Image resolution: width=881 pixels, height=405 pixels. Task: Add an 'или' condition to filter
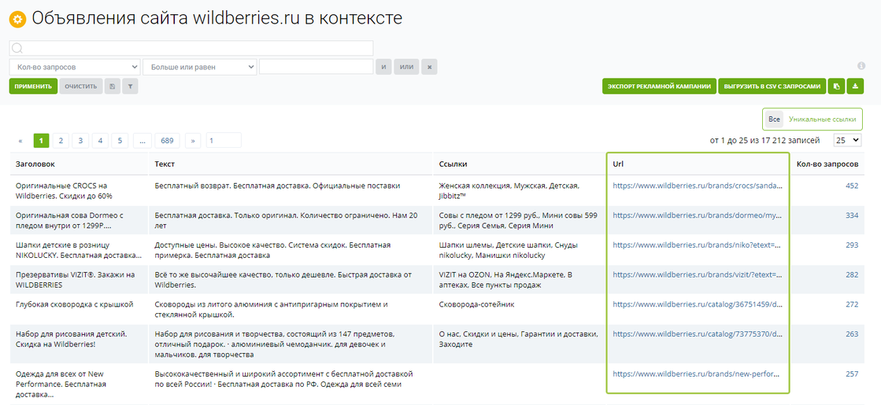pyautogui.click(x=406, y=68)
